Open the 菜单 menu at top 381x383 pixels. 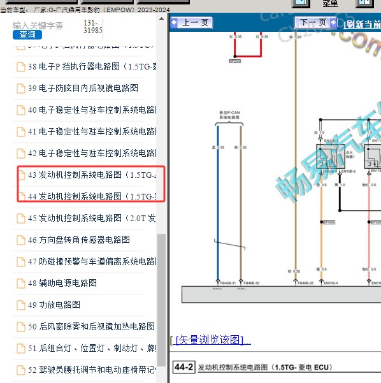point(330,3)
